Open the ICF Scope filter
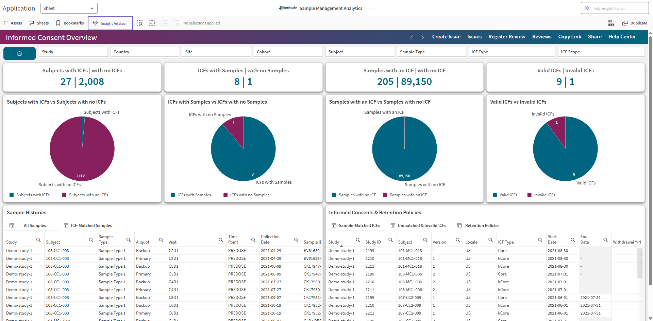The height and width of the screenshot is (321, 653). pos(601,52)
